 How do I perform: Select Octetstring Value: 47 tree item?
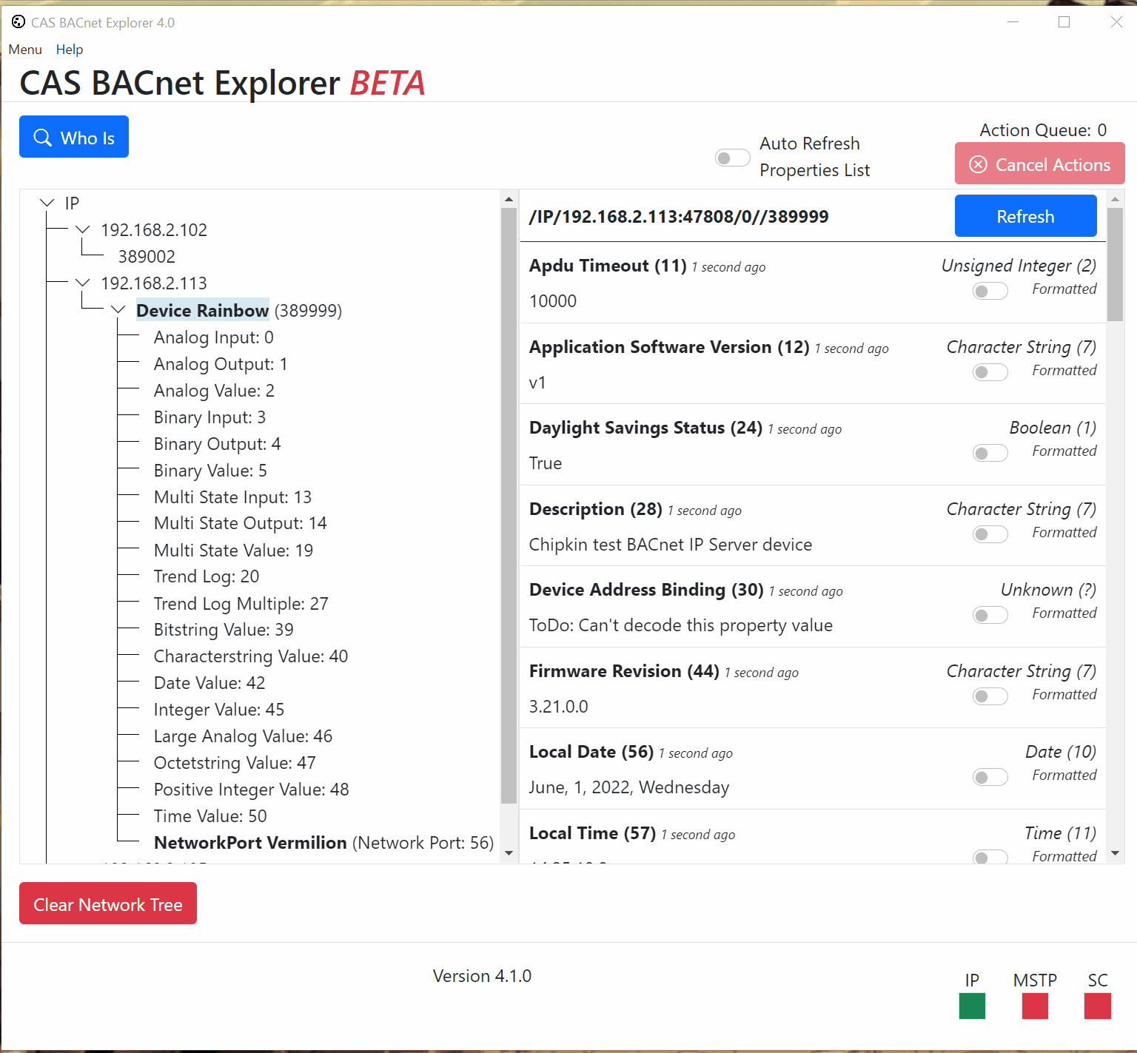pos(235,763)
